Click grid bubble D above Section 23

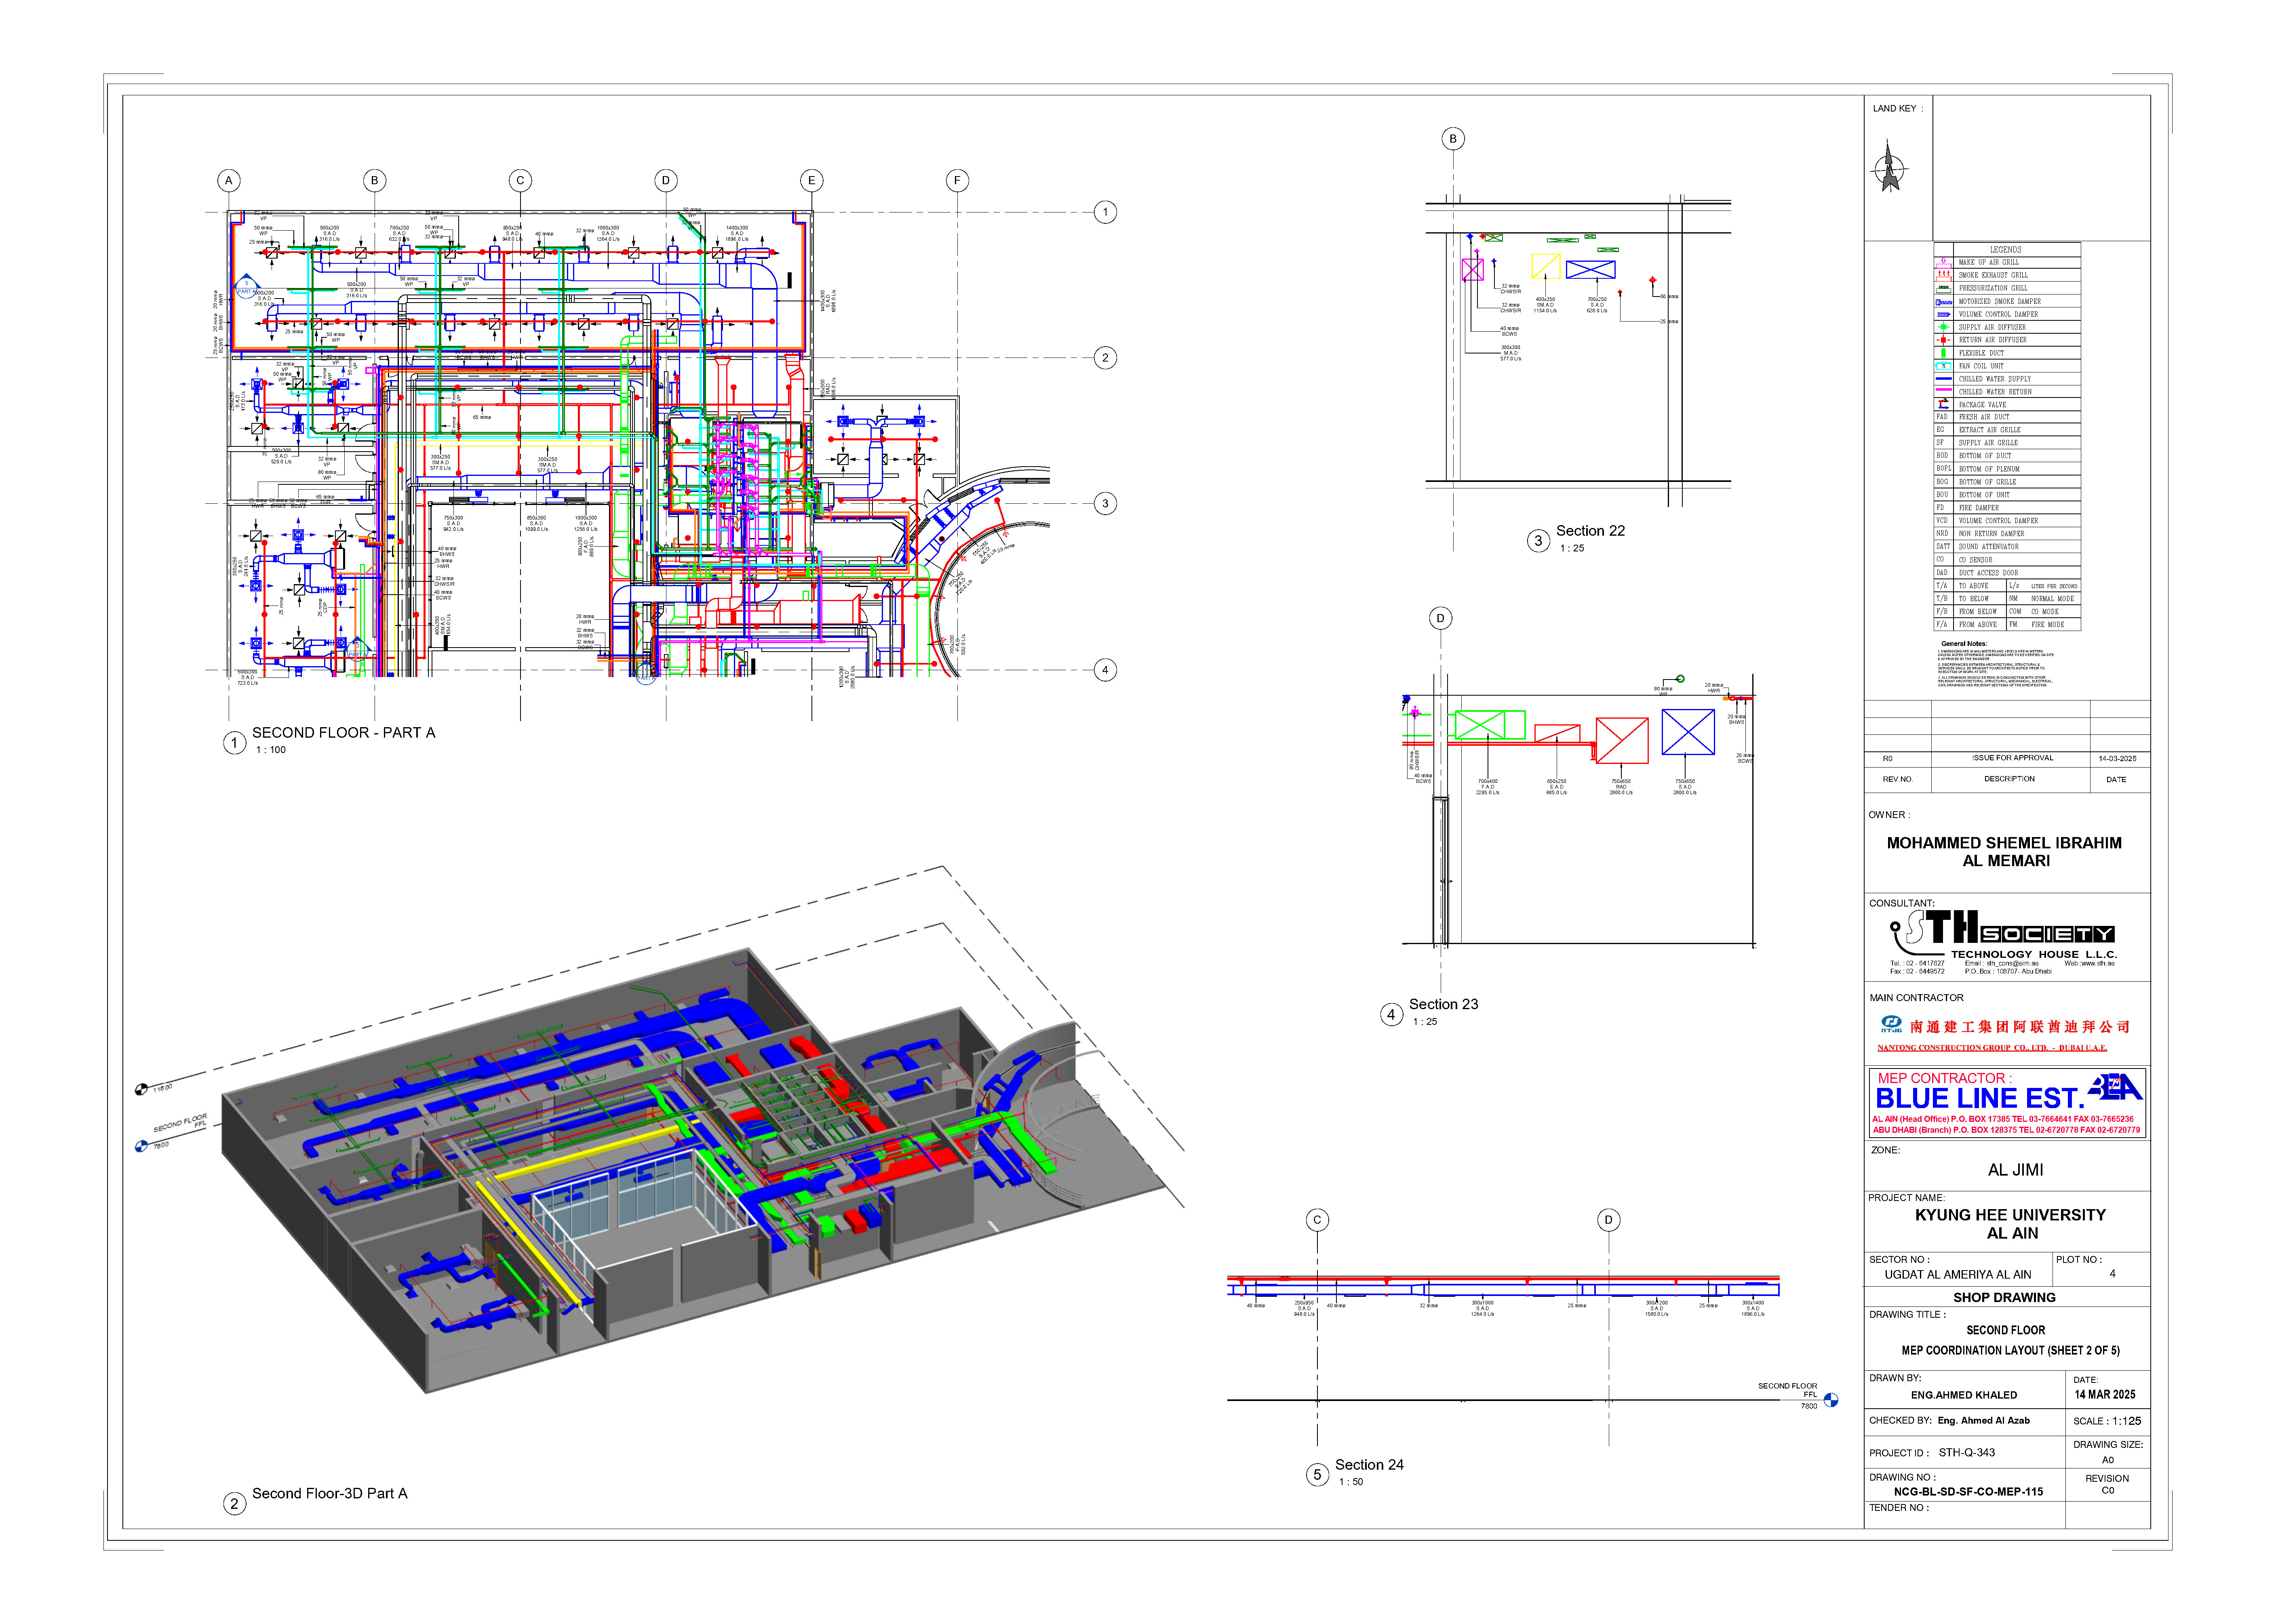[1441, 618]
